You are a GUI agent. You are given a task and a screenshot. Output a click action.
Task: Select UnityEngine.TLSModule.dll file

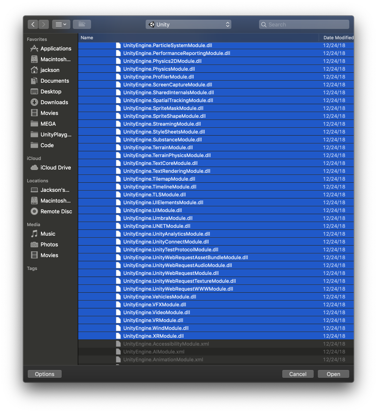tap(216, 195)
